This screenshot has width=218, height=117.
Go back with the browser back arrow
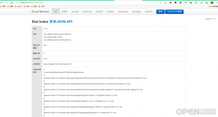pos(2,3)
